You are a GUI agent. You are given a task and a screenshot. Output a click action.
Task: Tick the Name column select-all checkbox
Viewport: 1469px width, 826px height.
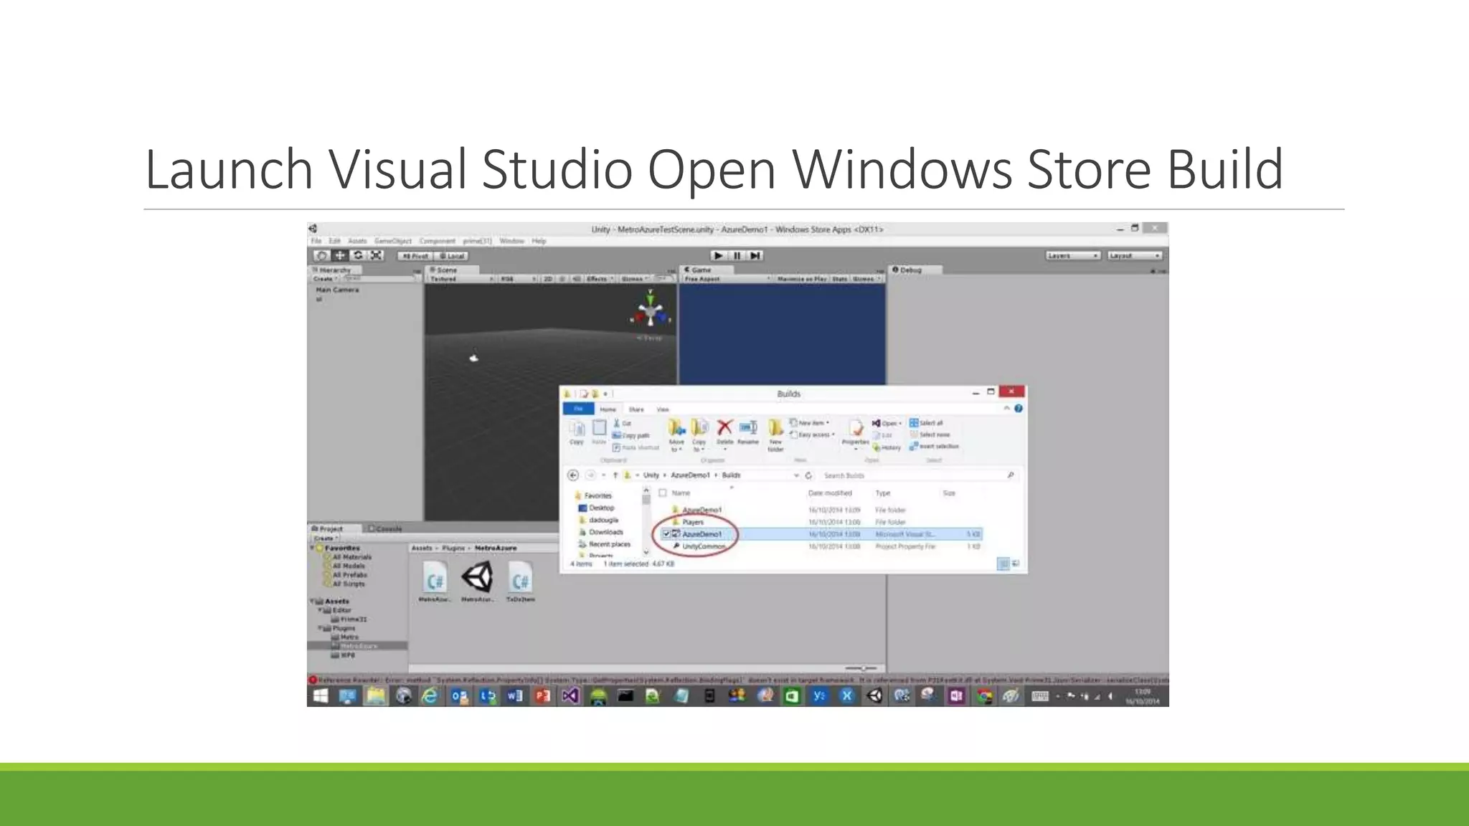point(663,493)
